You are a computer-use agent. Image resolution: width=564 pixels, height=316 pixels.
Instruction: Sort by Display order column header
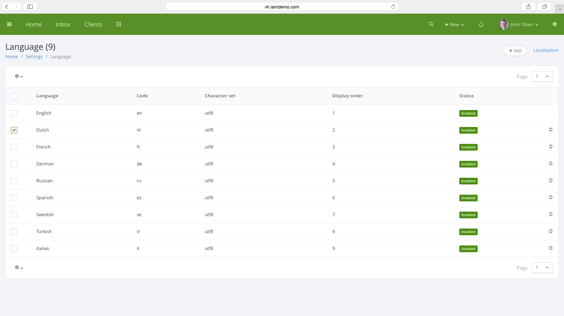click(348, 96)
